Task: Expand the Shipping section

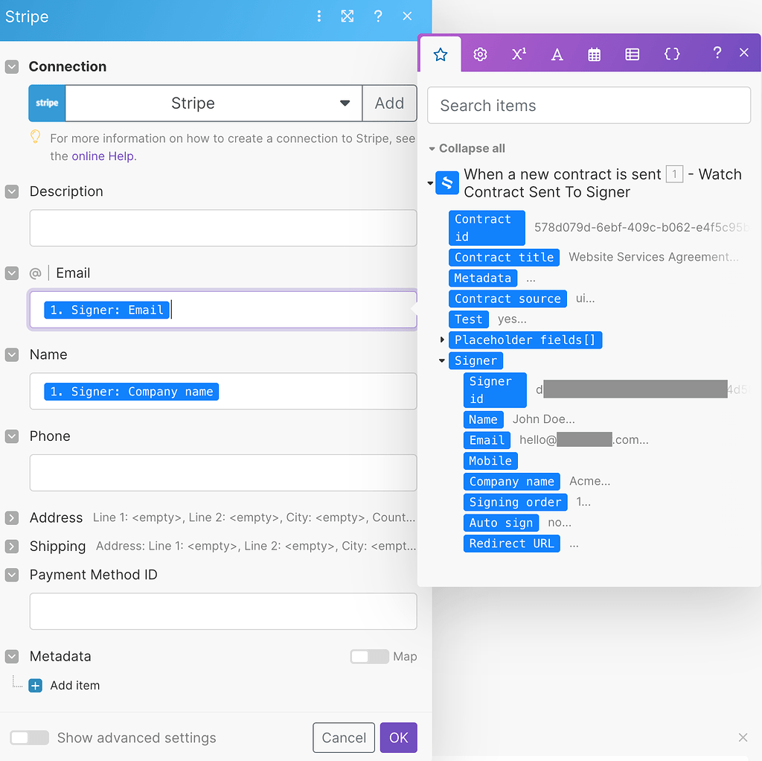Action: pos(12,547)
